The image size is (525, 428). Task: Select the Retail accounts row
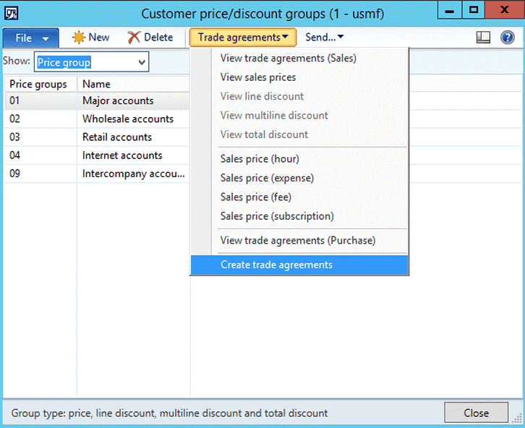(x=134, y=137)
